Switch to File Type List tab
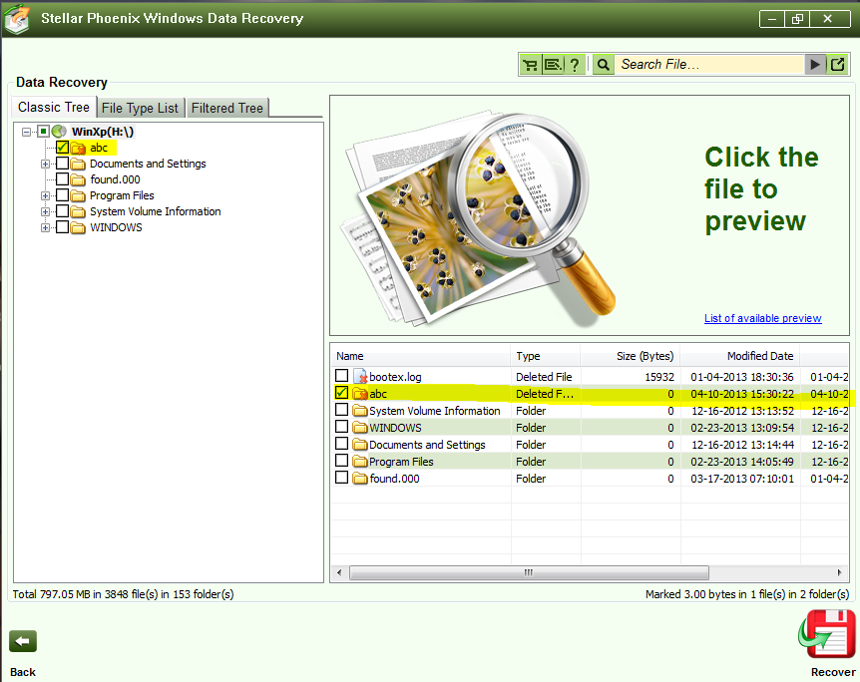This screenshot has width=860, height=682. [x=140, y=108]
